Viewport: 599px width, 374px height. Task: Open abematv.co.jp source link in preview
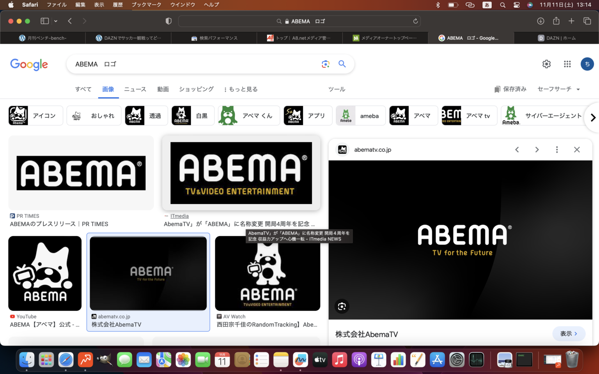372,150
